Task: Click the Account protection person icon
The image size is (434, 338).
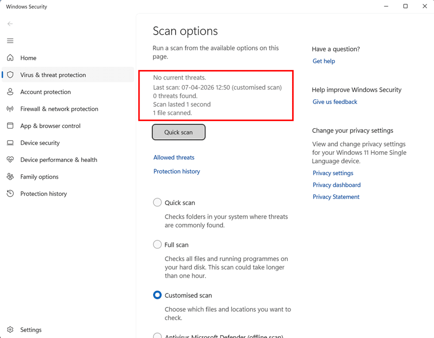Action: (10, 92)
